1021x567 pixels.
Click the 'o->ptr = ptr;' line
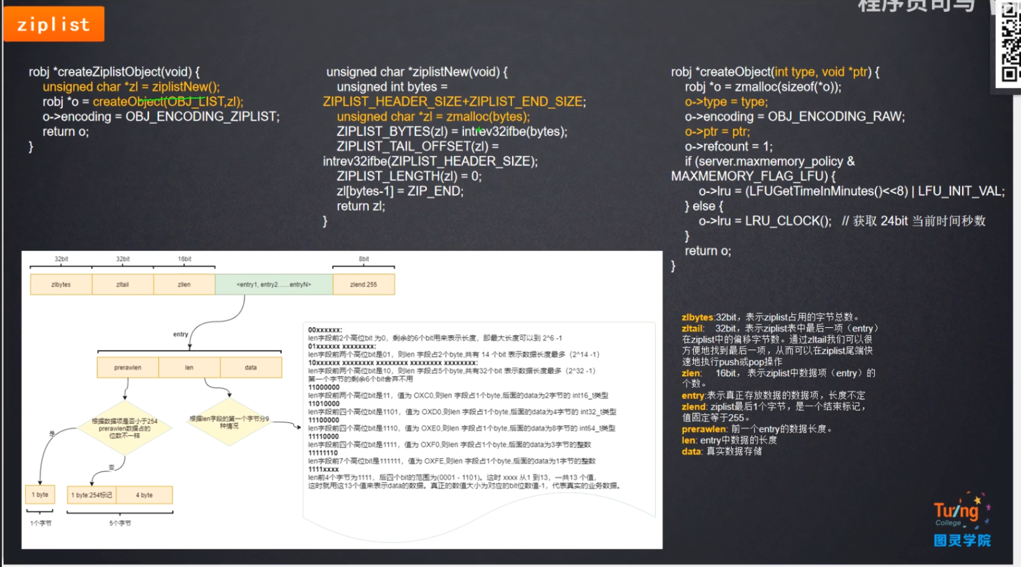pos(717,131)
